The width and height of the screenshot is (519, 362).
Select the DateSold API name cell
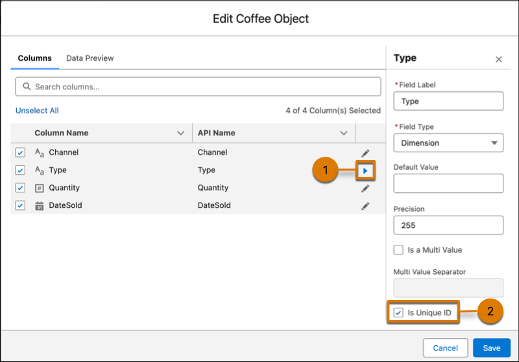[214, 205]
